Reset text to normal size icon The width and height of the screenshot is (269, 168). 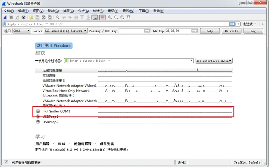point(122,17)
